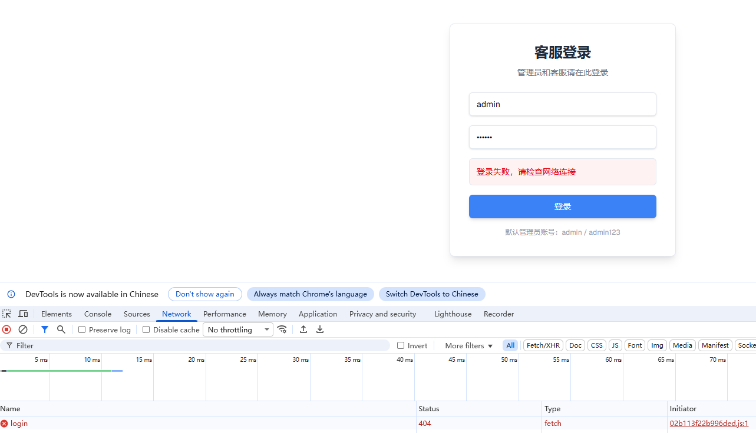Open the Sources tab
This screenshot has width=756, height=433.
coord(137,314)
